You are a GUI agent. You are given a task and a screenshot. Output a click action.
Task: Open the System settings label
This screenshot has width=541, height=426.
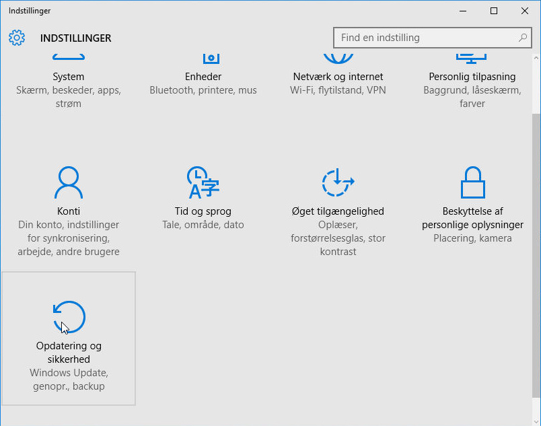(x=69, y=77)
